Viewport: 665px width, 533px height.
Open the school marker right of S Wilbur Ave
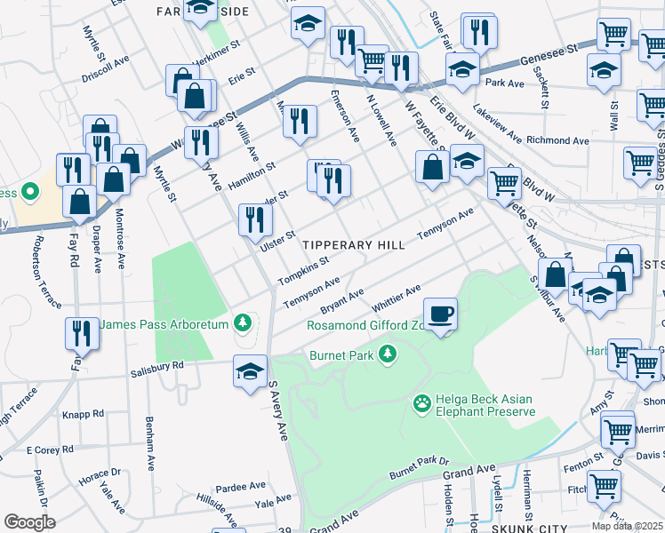tap(599, 296)
